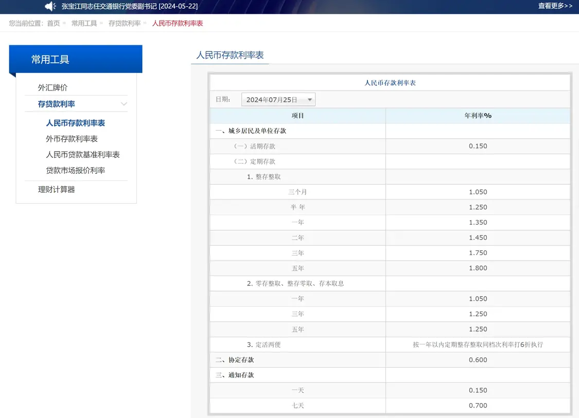Open 人民币贷款基准利率表 sidebar item
579x418 pixels.
[82, 154]
